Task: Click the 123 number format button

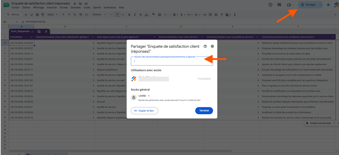Action: [86, 15]
